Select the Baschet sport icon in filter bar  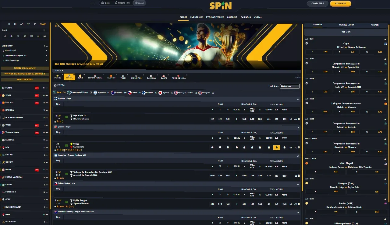(x=111, y=76)
